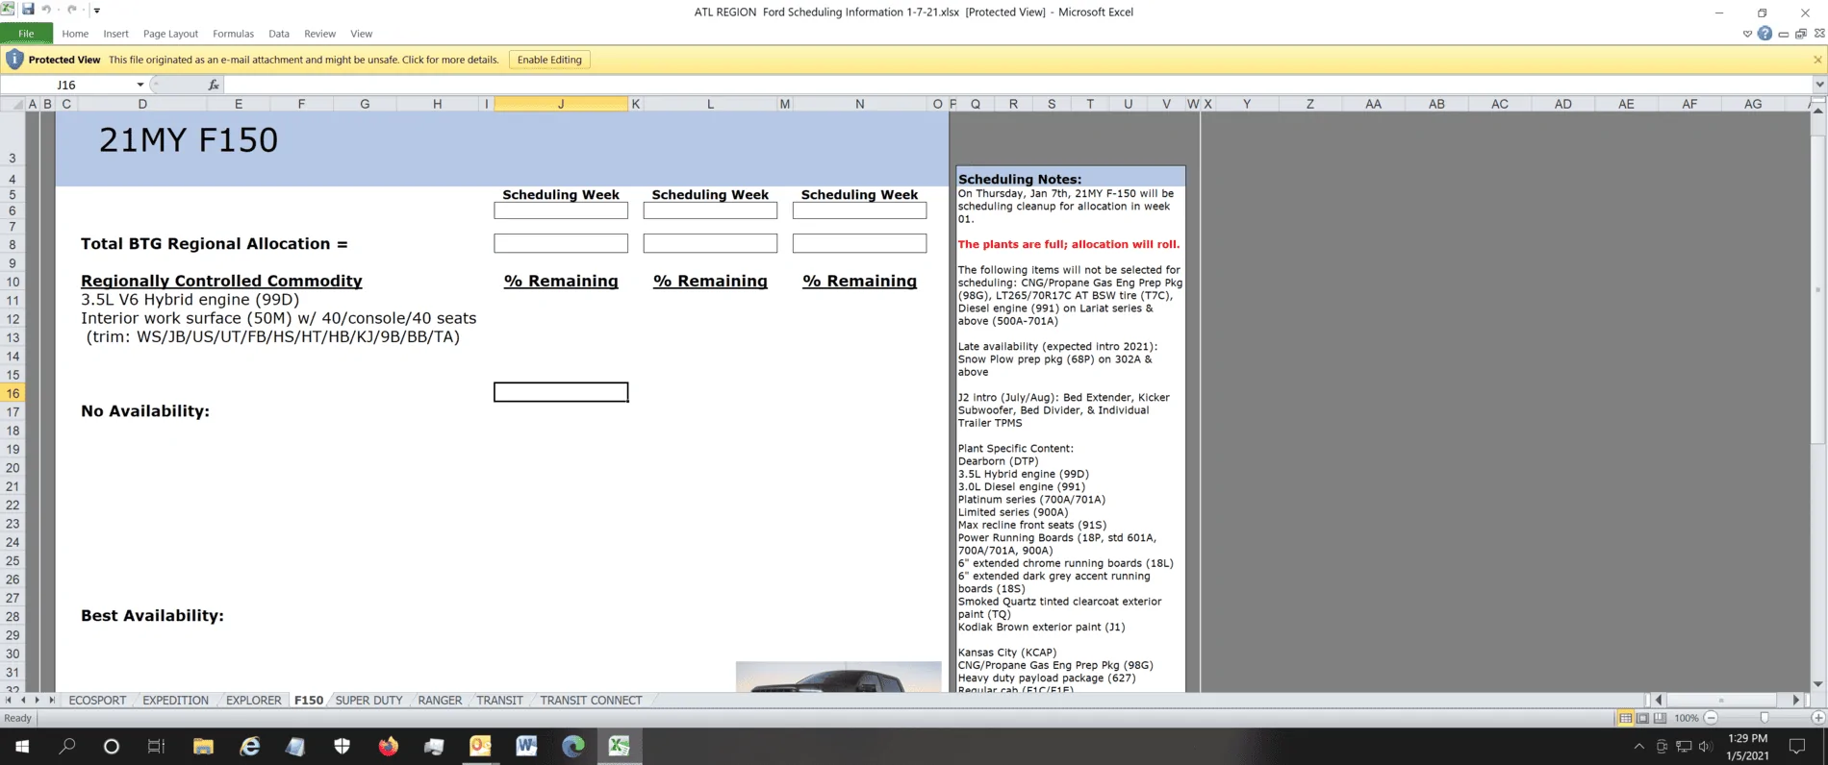Screen dimensions: 1828x765
Task: Select the EXPEDITION sheet tab
Action: 175,701
